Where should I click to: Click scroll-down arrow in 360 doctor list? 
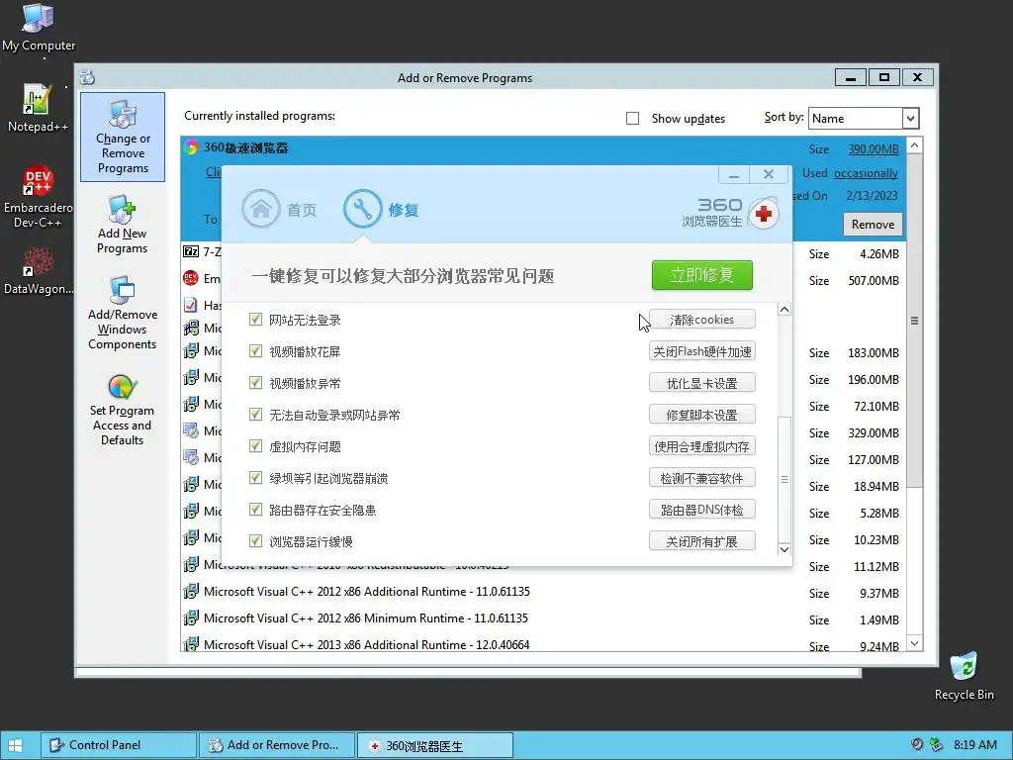coord(784,549)
